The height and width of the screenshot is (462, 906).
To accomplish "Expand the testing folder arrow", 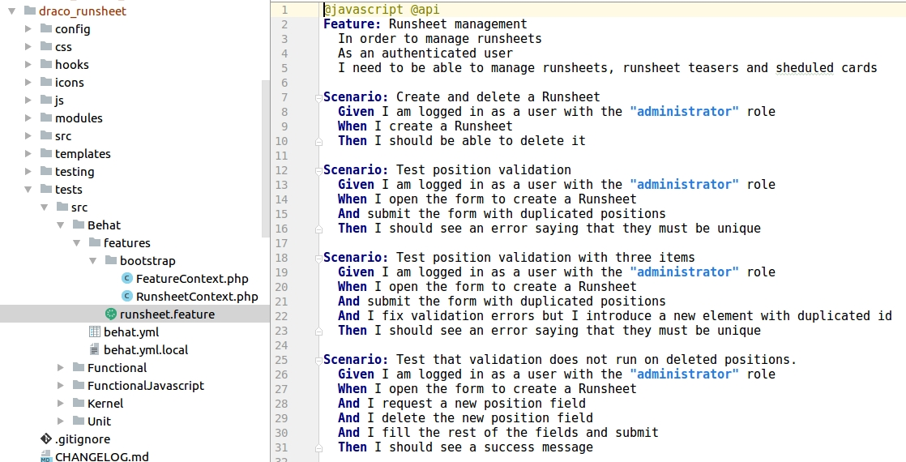I will (x=28, y=171).
